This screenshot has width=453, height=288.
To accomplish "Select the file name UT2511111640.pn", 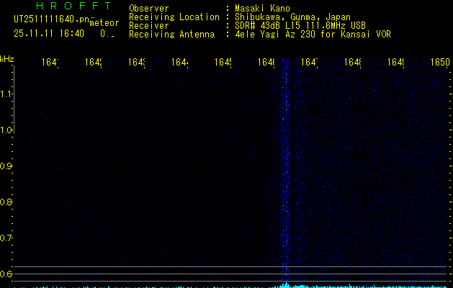I will (x=52, y=19).
